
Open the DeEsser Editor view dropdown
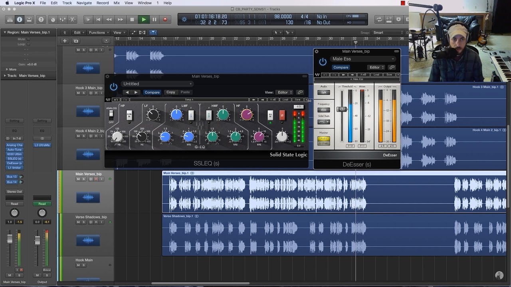point(376,67)
